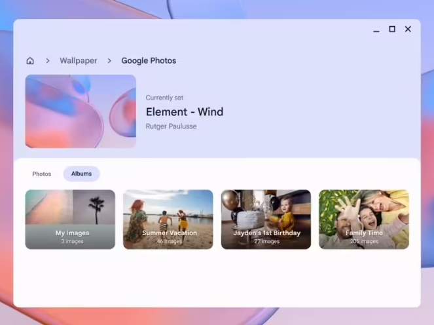This screenshot has width=434, height=325.
Task: Open the Family Time album
Action: click(x=364, y=220)
